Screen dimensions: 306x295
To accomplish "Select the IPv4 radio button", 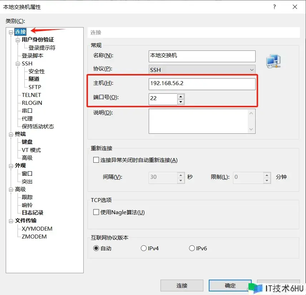I will click(x=144, y=248).
